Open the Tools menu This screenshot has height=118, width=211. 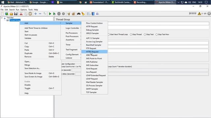point(30,10)
